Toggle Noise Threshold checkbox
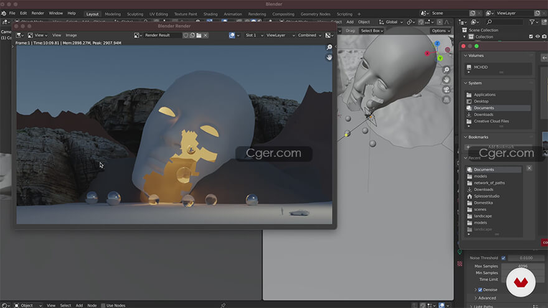This screenshot has width=548, height=308. pos(503,258)
